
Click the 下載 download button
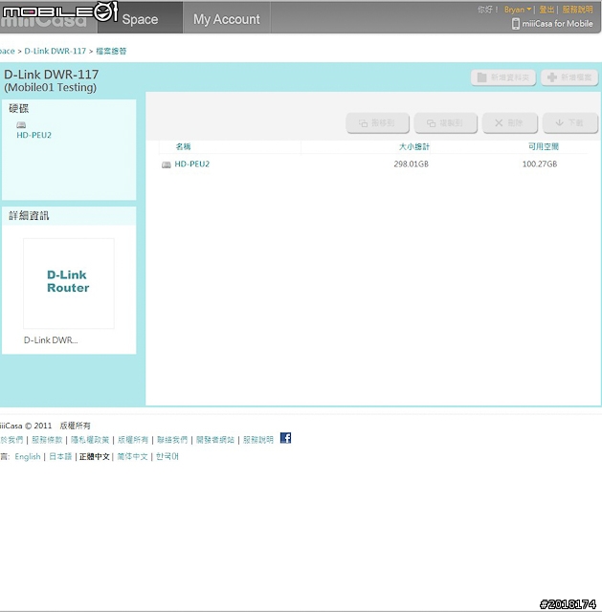coord(570,123)
